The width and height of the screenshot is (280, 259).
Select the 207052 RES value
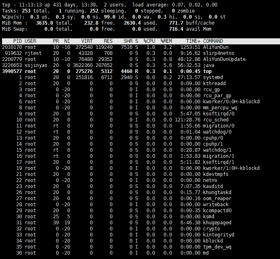104,65
